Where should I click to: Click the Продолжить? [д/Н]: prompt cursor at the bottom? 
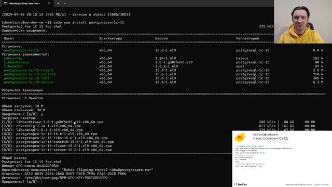[41, 182]
